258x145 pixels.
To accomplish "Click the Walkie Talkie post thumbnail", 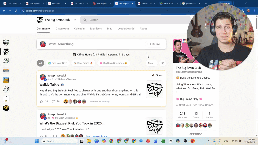I will 154,89.
